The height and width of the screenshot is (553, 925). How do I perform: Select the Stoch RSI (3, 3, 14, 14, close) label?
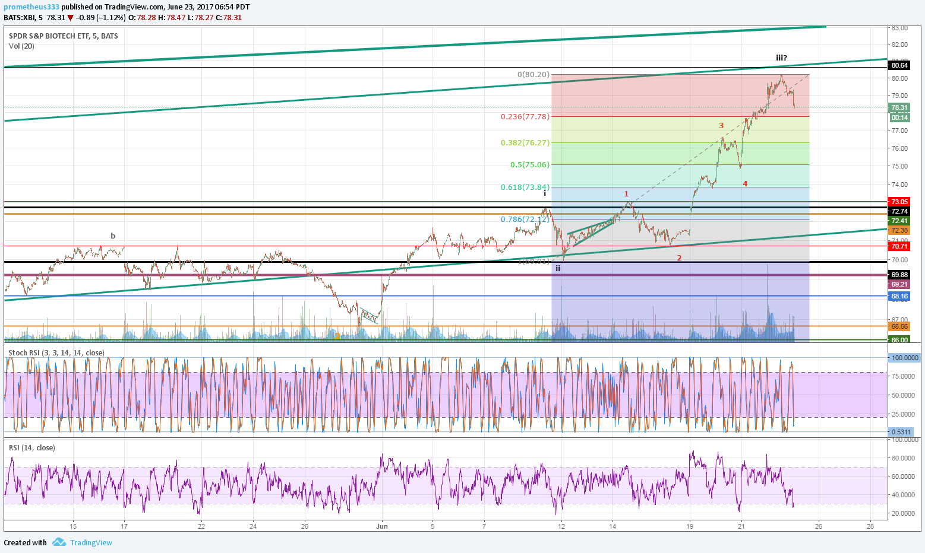[x=56, y=352]
